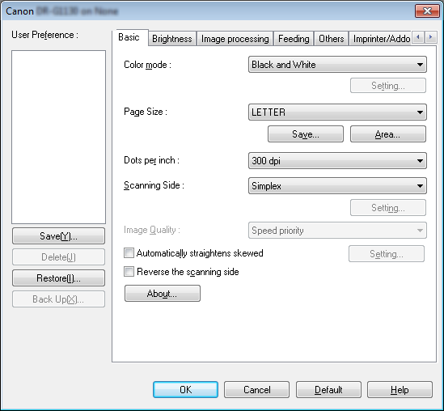
Task: Switch to the Brightness tab
Action: click(172, 39)
